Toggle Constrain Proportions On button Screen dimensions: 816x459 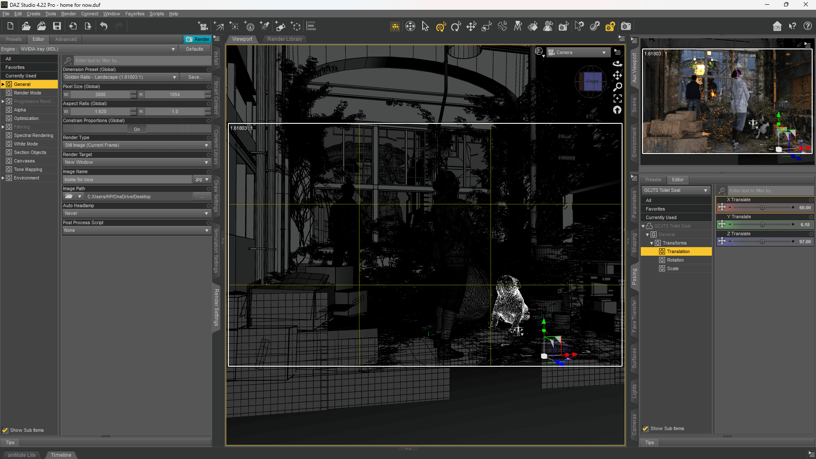tap(137, 129)
